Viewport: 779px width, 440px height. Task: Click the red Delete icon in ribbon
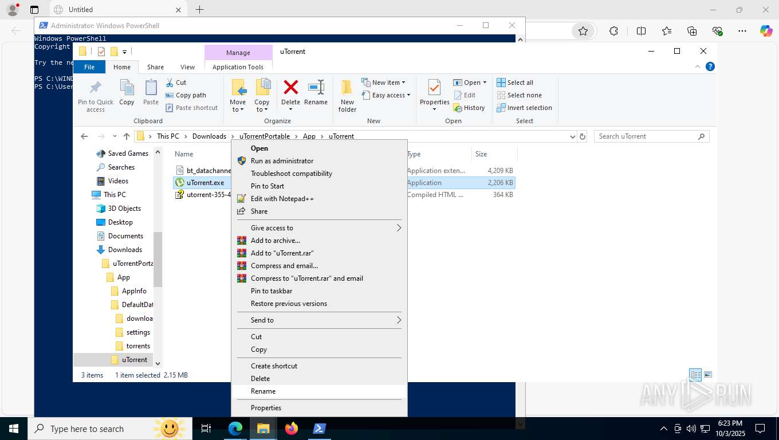[291, 88]
